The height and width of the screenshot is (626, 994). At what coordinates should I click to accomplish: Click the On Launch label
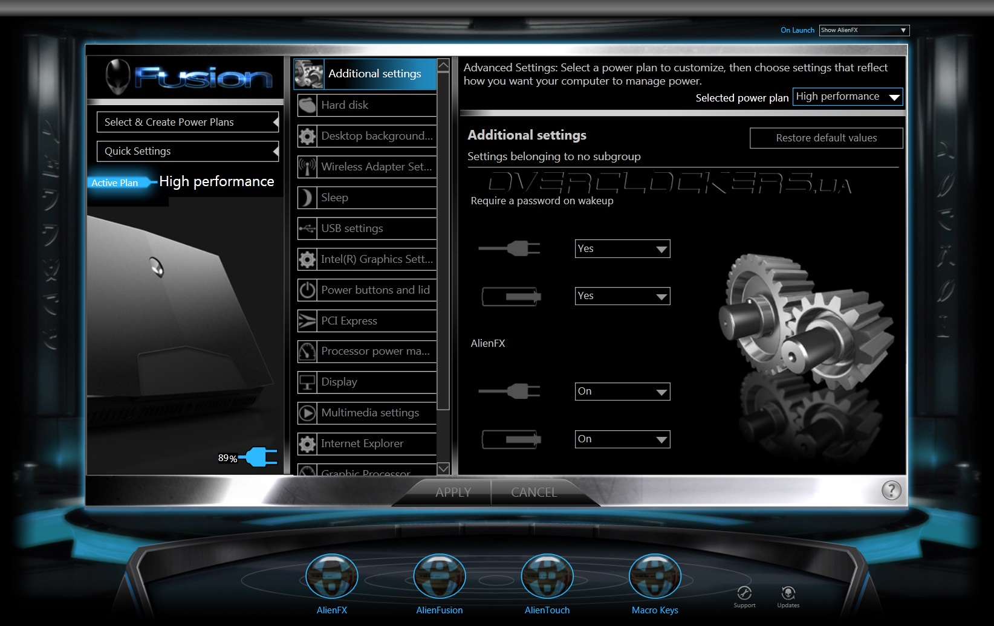pos(797,30)
